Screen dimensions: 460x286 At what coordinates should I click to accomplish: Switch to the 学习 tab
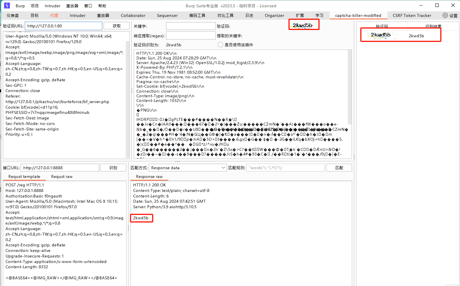coord(319,15)
